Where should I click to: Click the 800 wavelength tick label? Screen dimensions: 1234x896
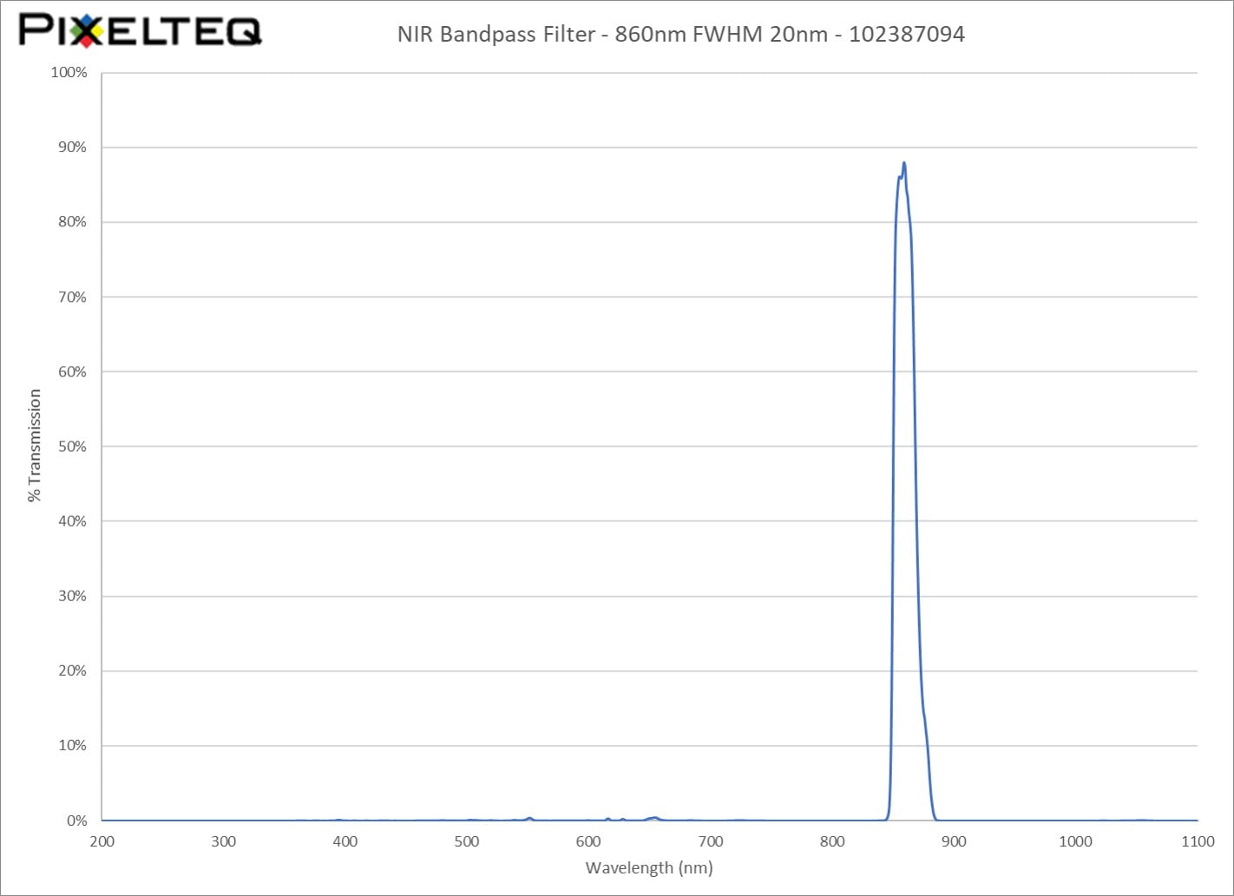pyautogui.click(x=832, y=841)
